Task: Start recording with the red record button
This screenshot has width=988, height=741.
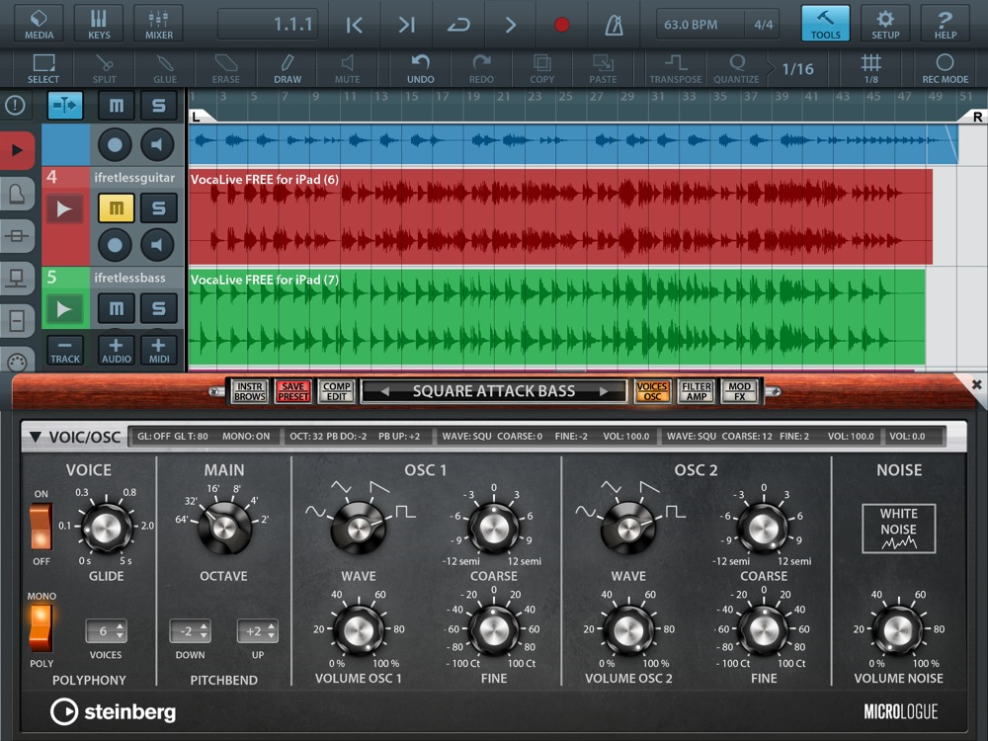Action: pyautogui.click(x=561, y=25)
